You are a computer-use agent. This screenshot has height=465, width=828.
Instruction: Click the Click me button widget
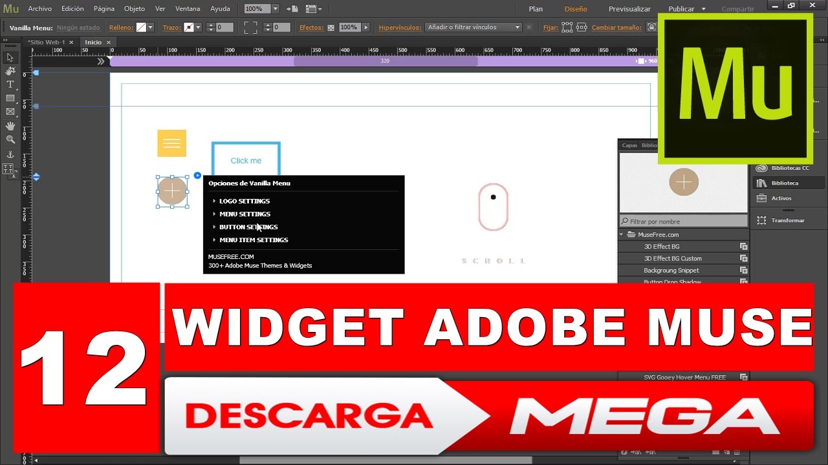point(246,160)
